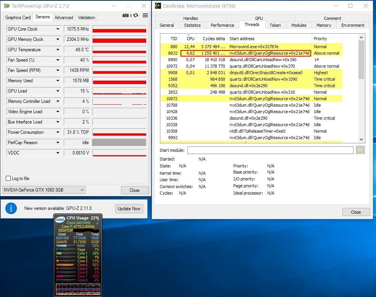The image size is (376, 297).
Task: Sort threads by TID column header
Action: (170, 39)
